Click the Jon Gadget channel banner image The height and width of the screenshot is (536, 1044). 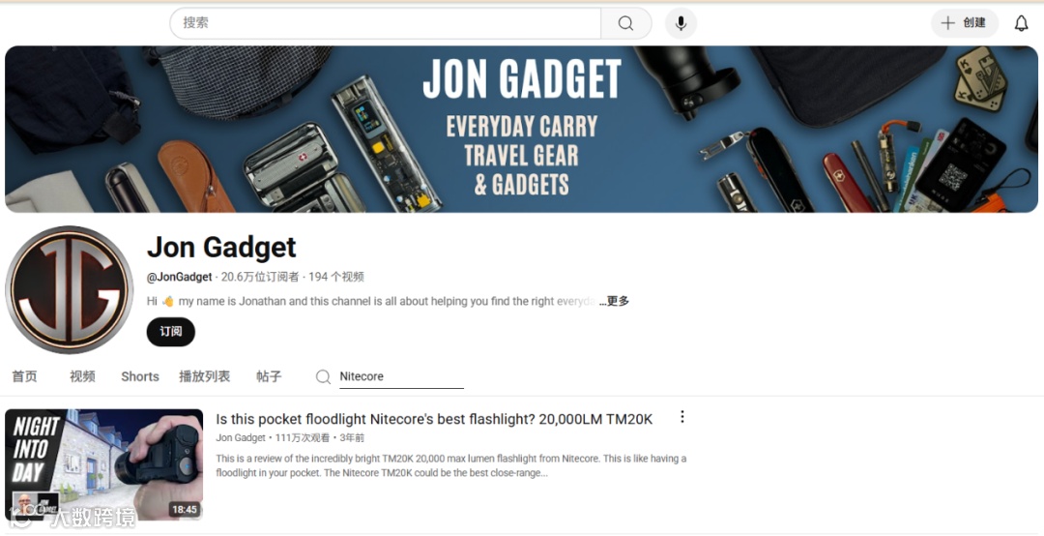tap(521, 129)
